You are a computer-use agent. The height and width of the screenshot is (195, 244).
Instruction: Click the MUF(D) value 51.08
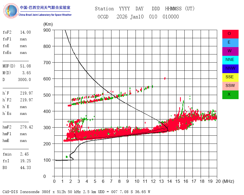pyautogui.click(x=25, y=66)
